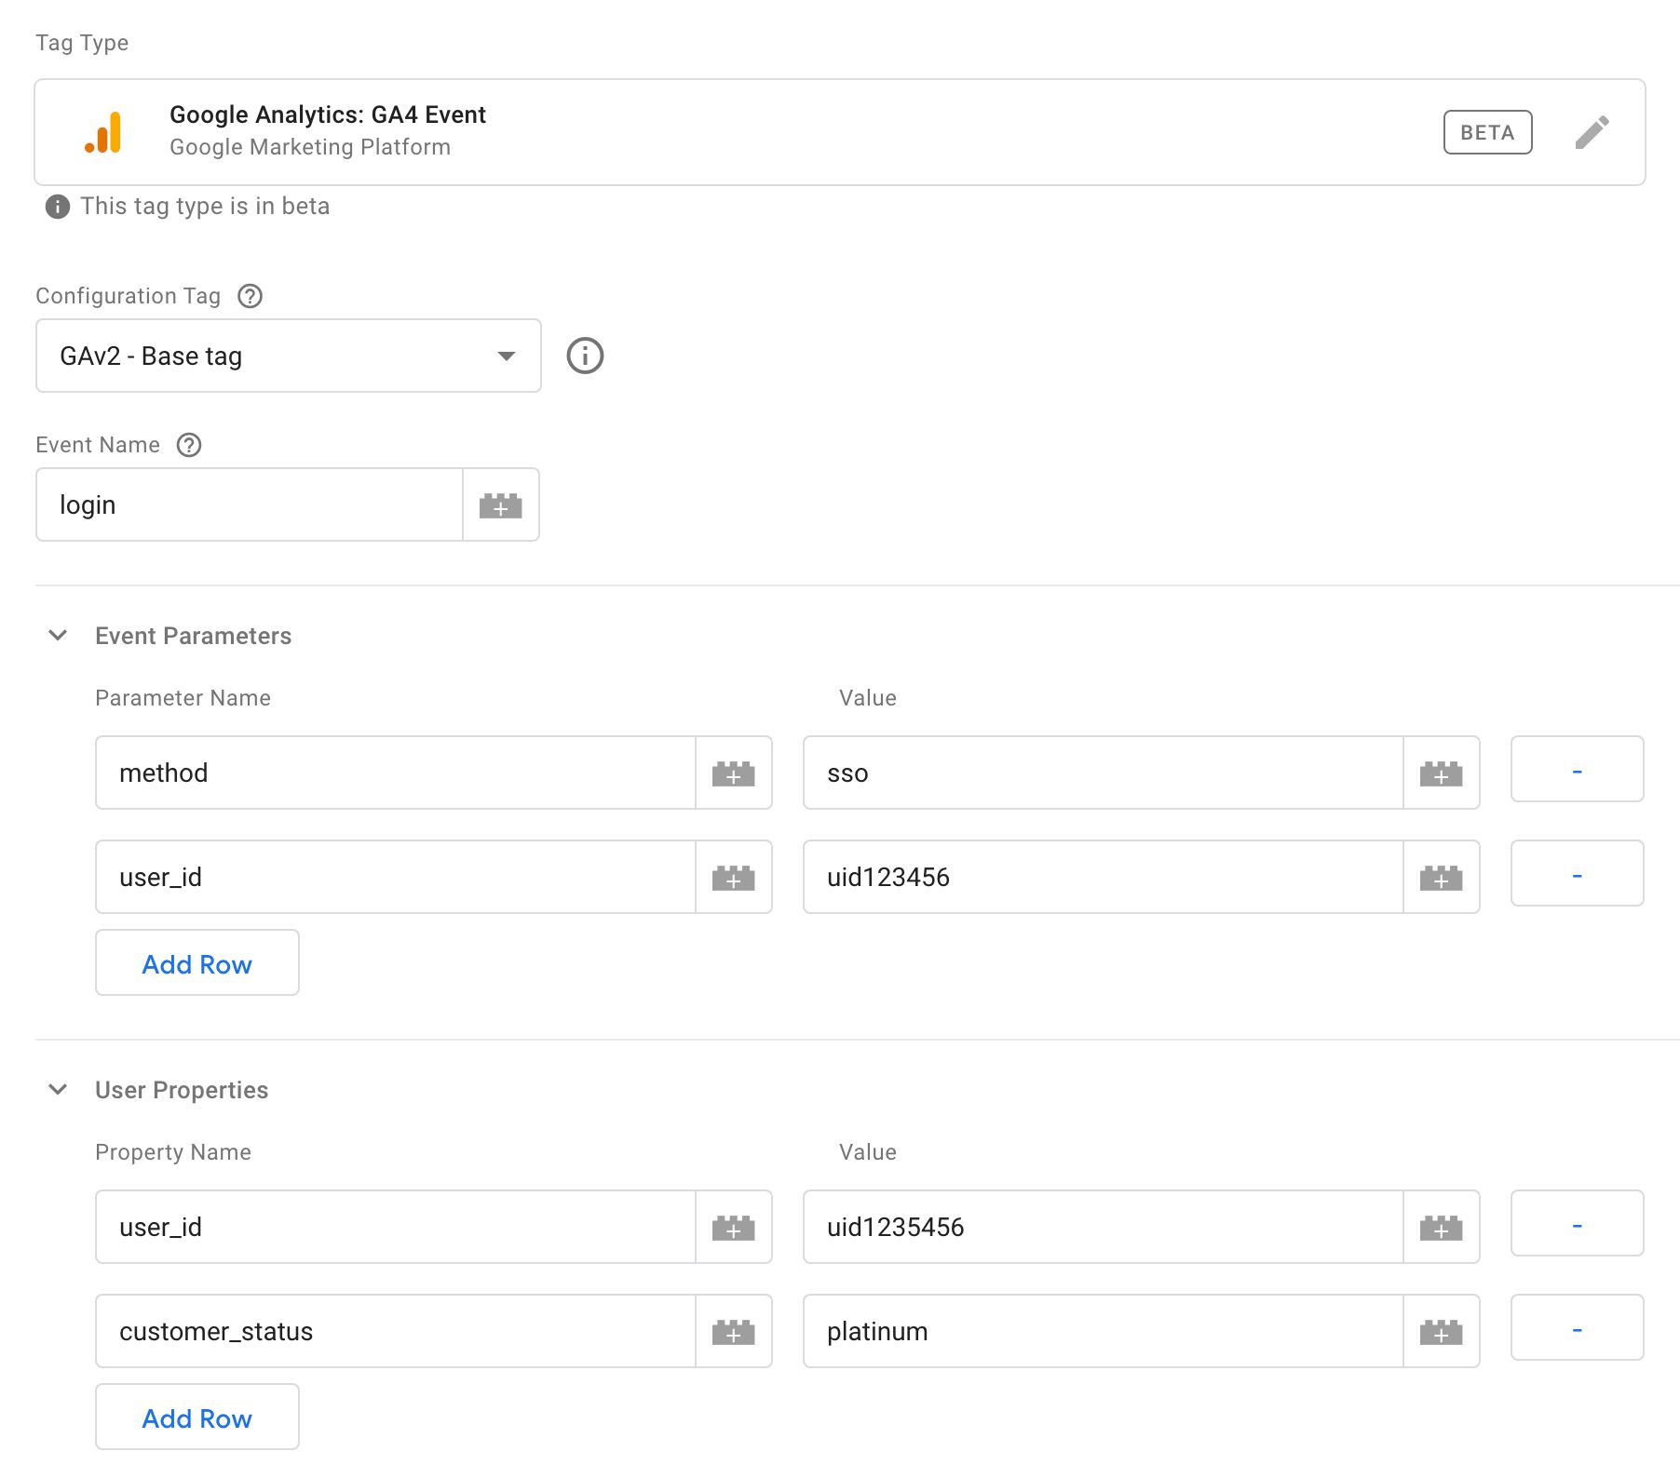Insert variable icon for uid1235456 value
This screenshot has height=1465, width=1680.
tap(1442, 1228)
